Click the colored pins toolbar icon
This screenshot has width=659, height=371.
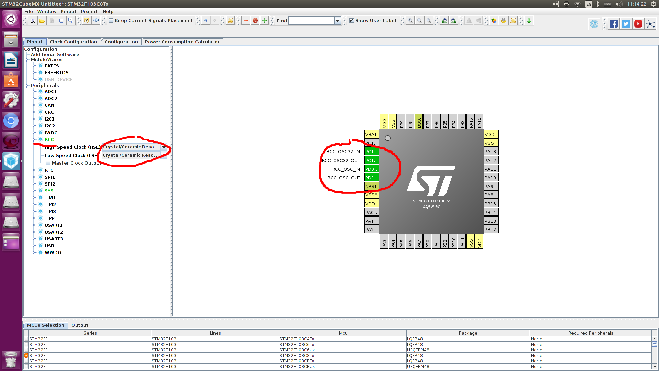(x=494, y=21)
